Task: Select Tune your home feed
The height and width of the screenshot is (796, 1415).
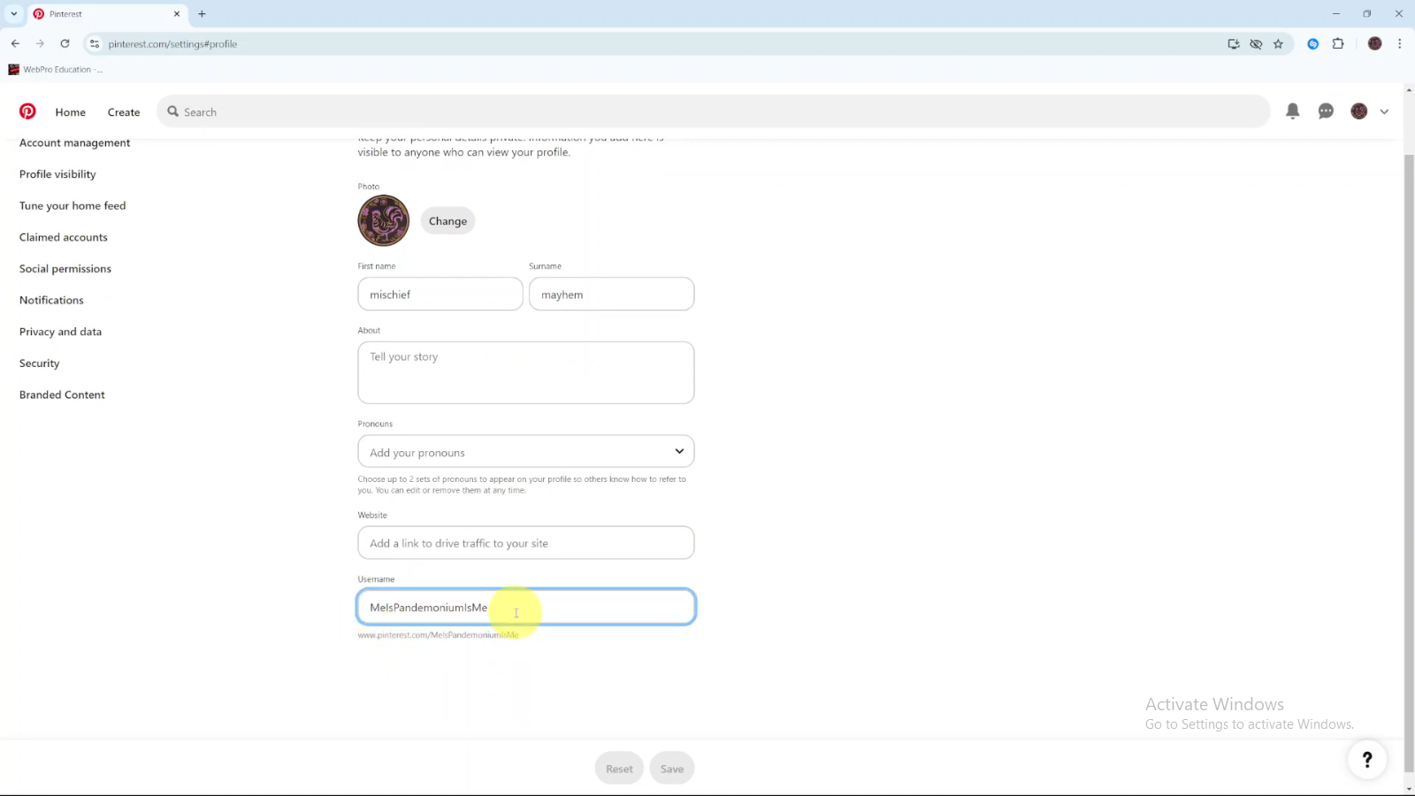Action: click(73, 205)
